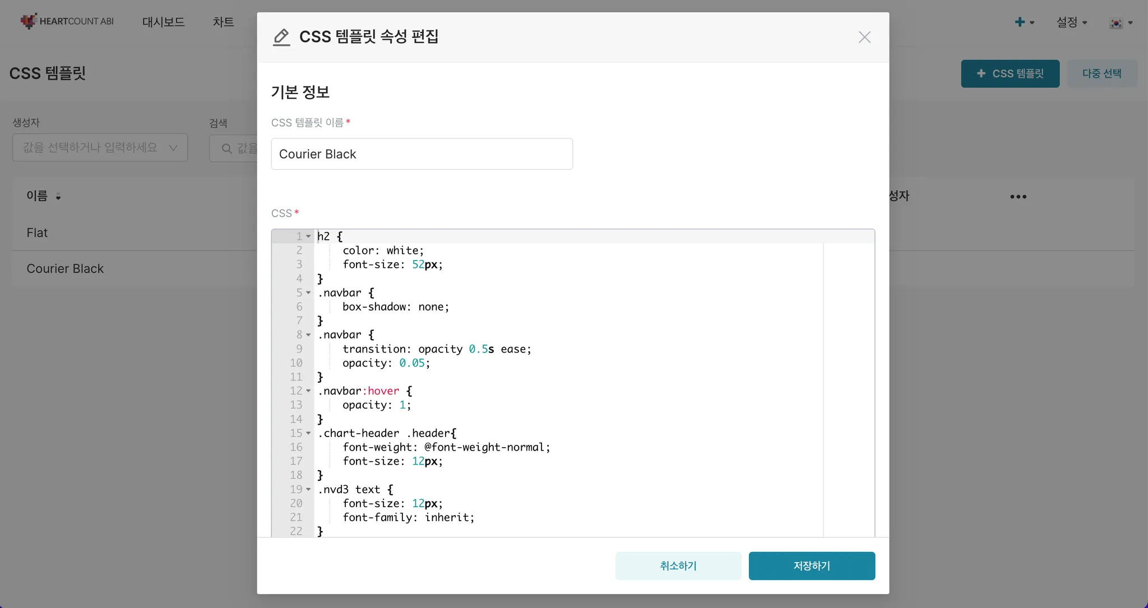Image resolution: width=1148 pixels, height=608 pixels.
Task: Click the search magnifier icon
Action: [x=226, y=148]
